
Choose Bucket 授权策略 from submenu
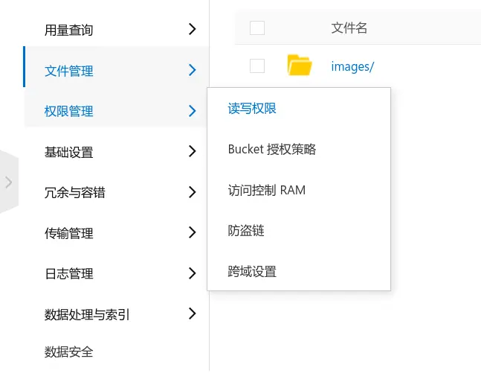click(x=272, y=150)
